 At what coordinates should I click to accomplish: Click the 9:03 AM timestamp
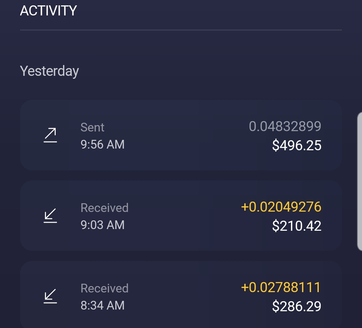(x=103, y=225)
